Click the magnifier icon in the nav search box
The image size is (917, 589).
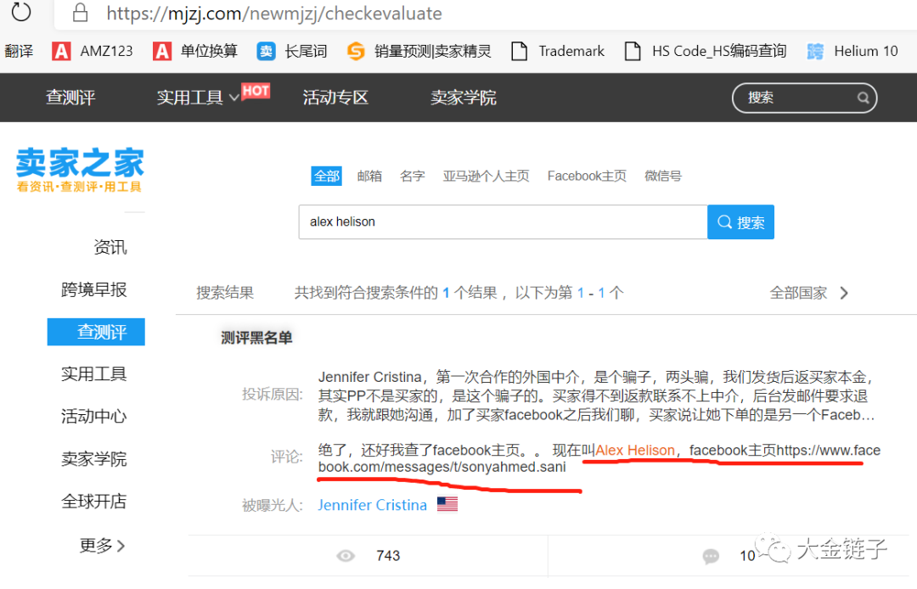(x=863, y=98)
